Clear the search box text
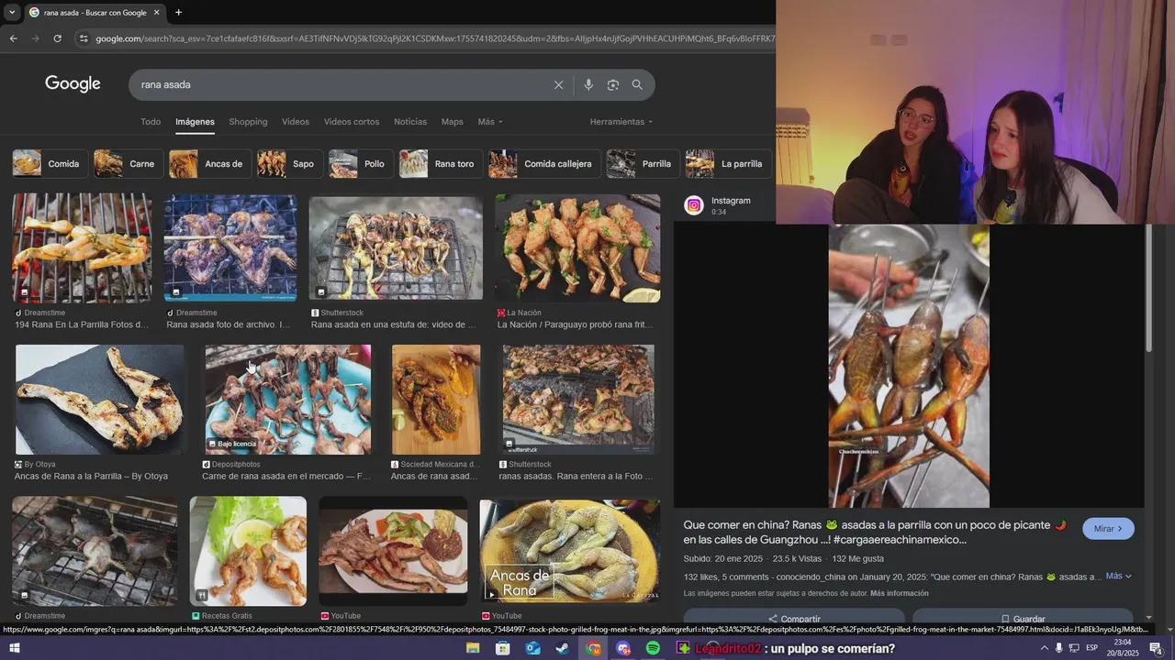The height and width of the screenshot is (660, 1175). tap(558, 85)
